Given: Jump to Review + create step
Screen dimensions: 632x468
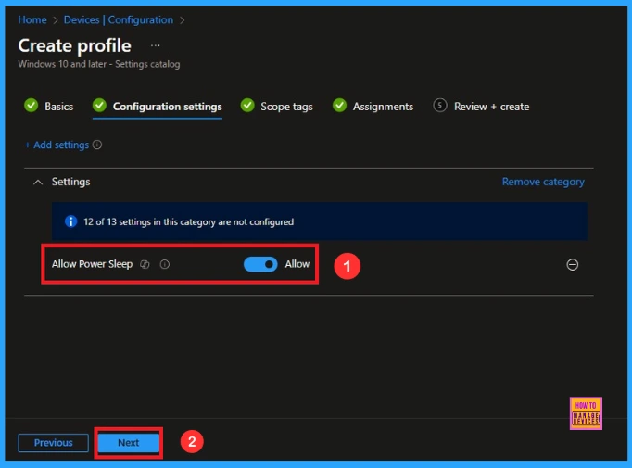Looking at the screenshot, I should [481, 107].
